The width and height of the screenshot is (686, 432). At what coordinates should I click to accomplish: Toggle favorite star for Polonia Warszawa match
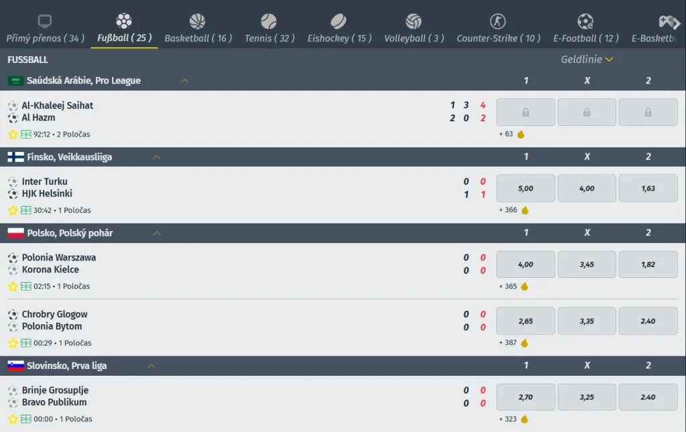(x=13, y=287)
